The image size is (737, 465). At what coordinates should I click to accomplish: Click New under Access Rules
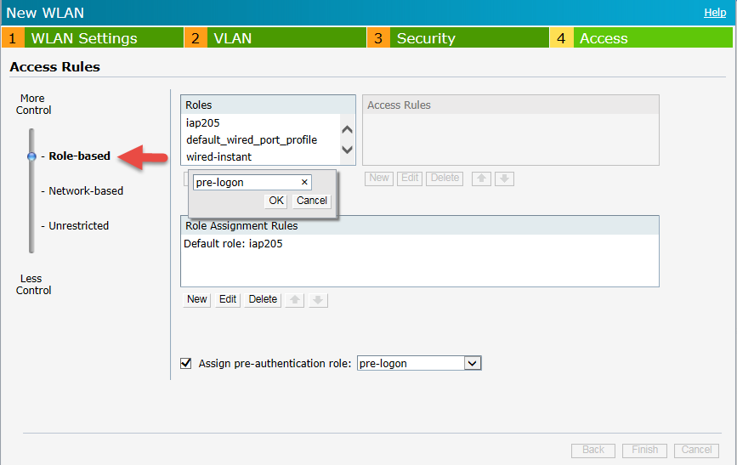coord(379,179)
